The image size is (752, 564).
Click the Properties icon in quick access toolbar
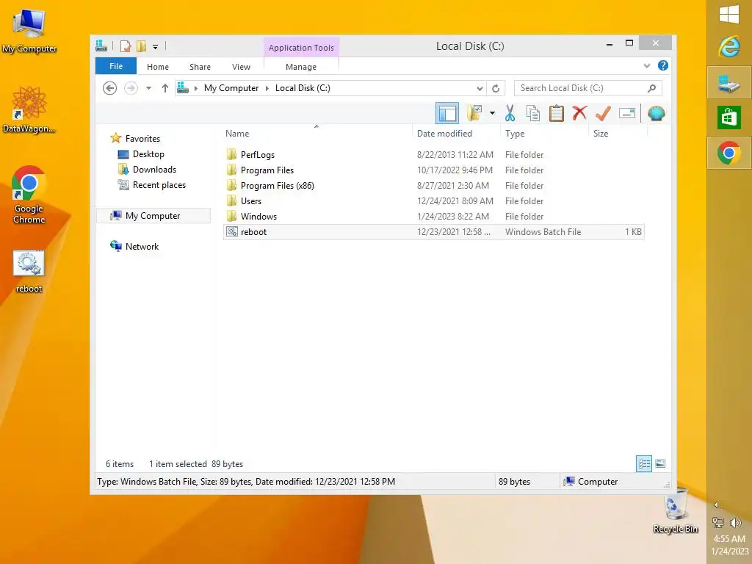pyautogui.click(x=126, y=46)
